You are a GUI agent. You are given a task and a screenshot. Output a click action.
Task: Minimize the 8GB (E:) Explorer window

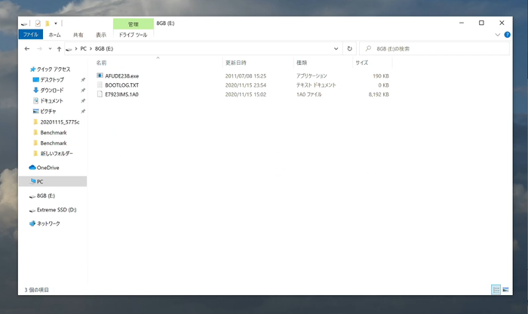(462, 23)
